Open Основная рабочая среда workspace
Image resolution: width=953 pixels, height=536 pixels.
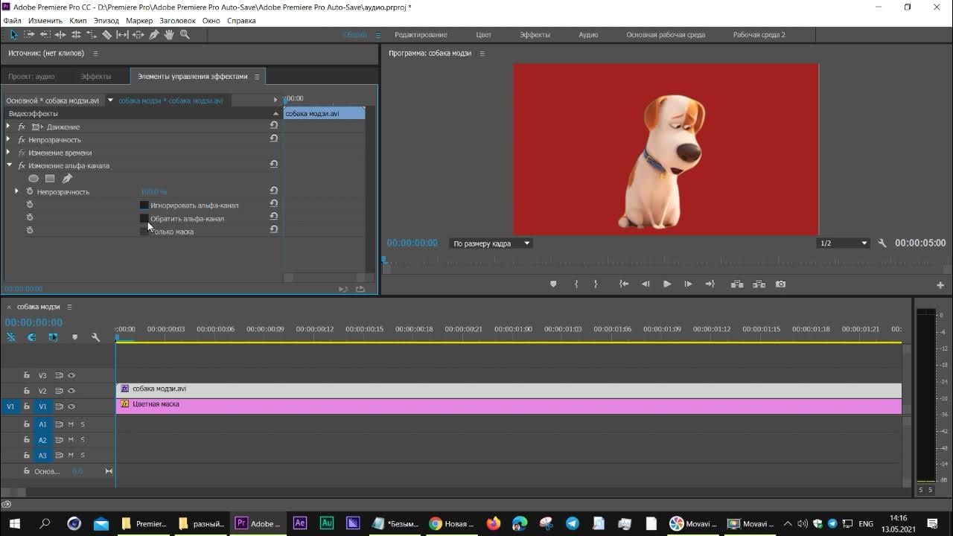click(x=666, y=35)
